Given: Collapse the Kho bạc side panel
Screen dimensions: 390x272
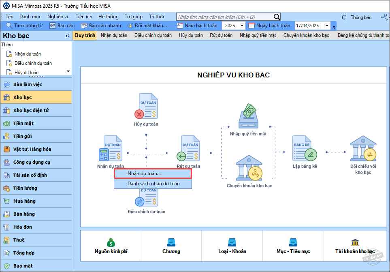Looking at the screenshot, I should [67, 36].
